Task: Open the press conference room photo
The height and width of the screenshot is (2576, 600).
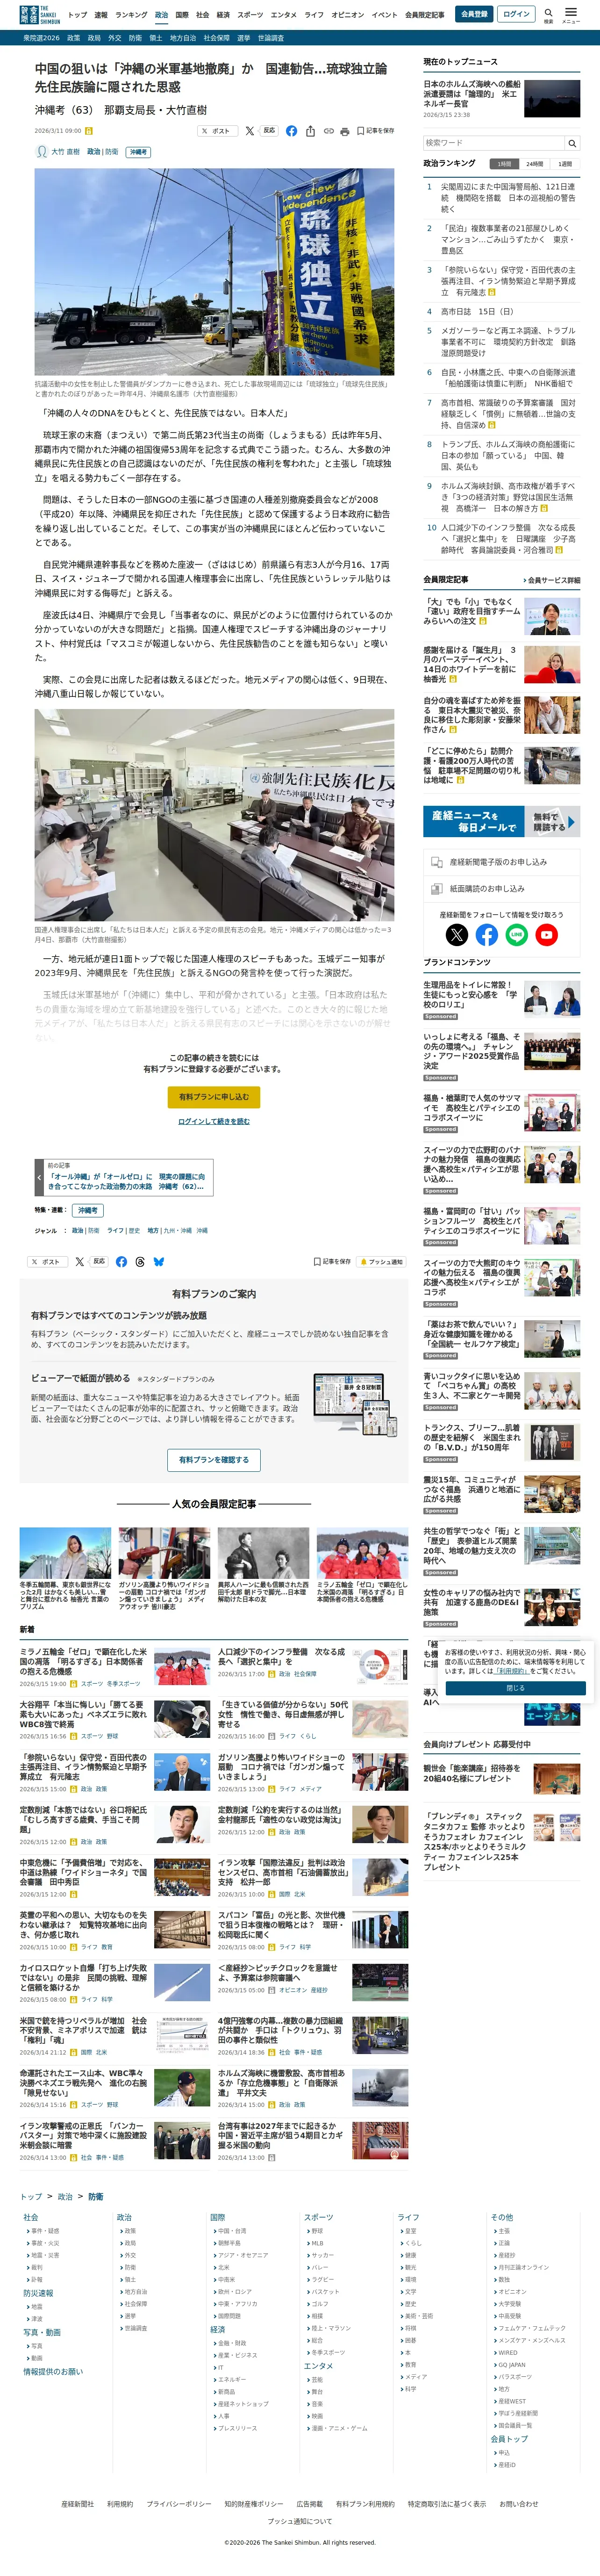Action: click(x=214, y=815)
